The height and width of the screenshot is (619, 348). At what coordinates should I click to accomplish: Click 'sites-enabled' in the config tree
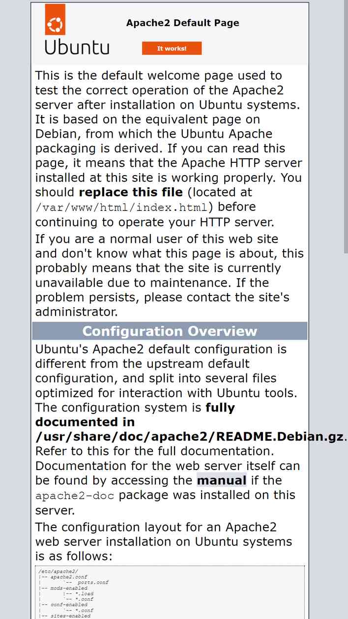tap(70, 616)
